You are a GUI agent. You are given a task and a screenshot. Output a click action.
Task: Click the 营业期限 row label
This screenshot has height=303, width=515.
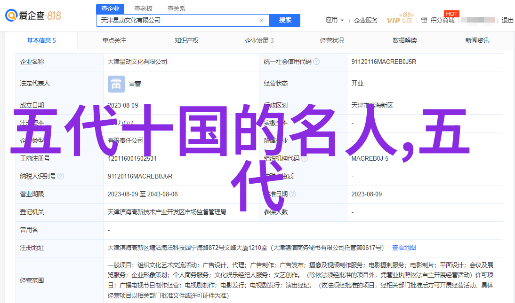pos(32,194)
